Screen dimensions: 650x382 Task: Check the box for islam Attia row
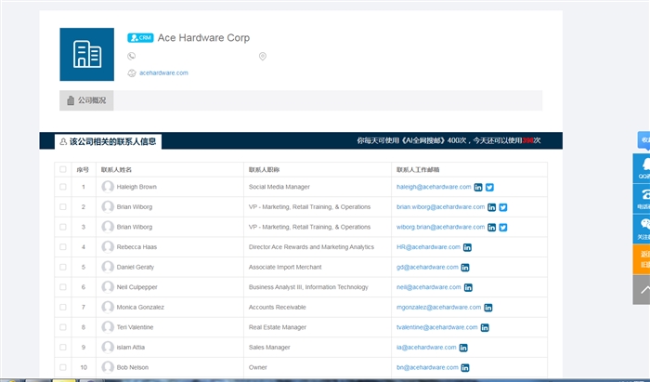click(x=63, y=348)
